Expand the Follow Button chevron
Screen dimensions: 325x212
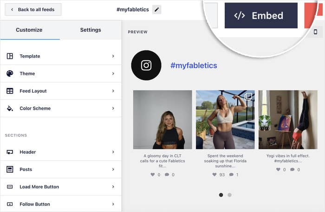[113, 204]
